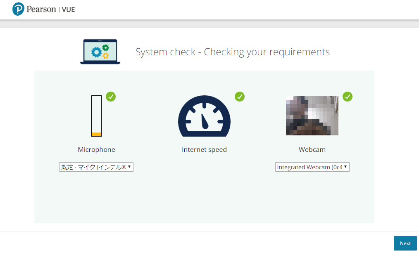Click the laptop with gears system check icon
The width and height of the screenshot is (419, 253).
(100, 52)
